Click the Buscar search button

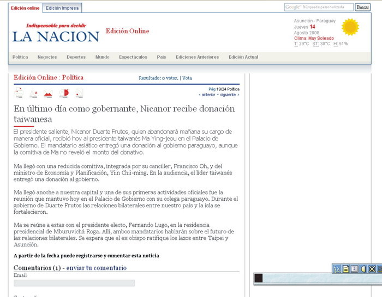(x=363, y=7)
